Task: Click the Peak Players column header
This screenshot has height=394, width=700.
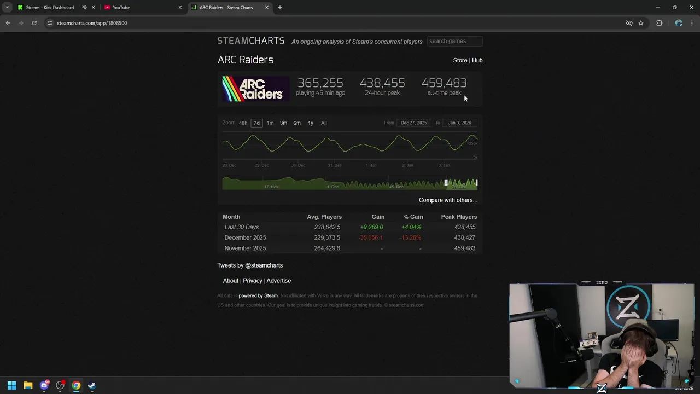Action: click(x=459, y=217)
